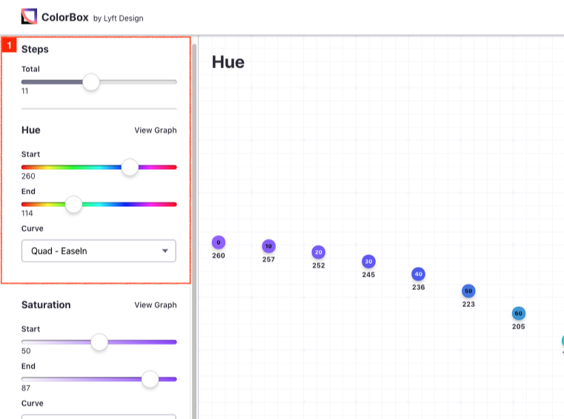Image resolution: width=564 pixels, height=419 pixels.
Task: Select hue graph point 0
Action: (219, 243)
